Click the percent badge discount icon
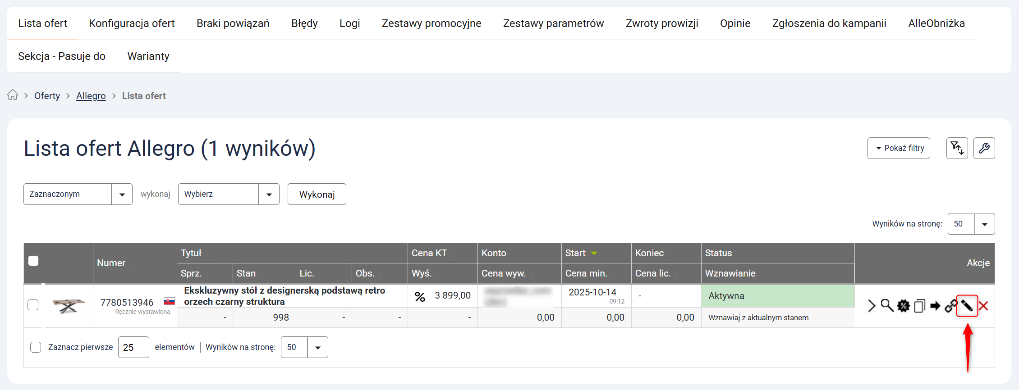Viewport: 1019px width, 390px height. coord(420,297)
